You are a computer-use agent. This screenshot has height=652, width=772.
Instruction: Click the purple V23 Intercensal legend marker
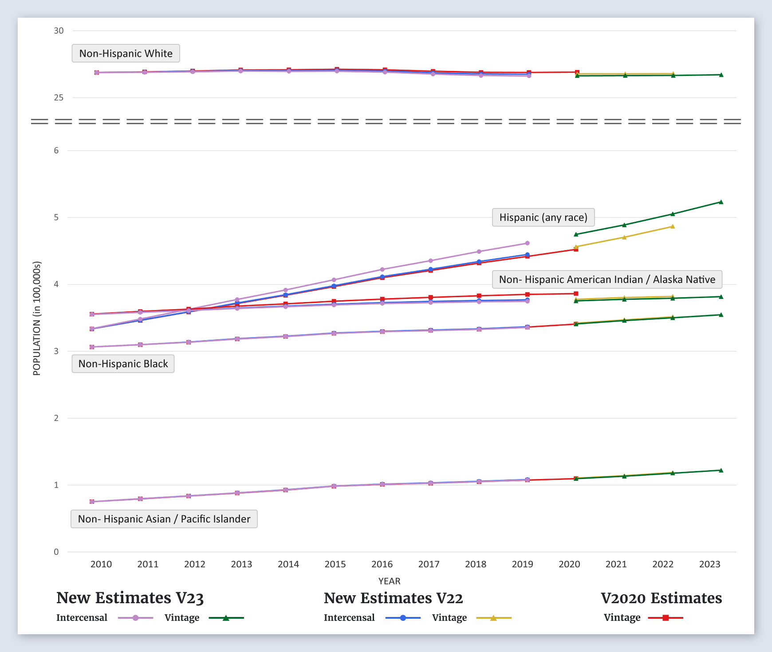(136, 618)
